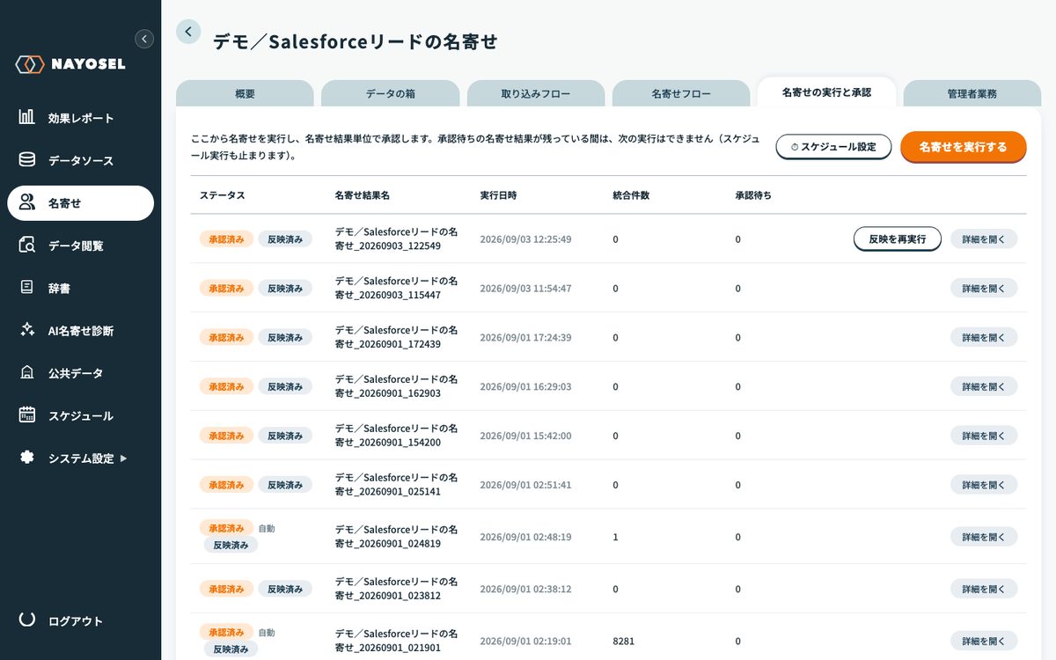Screen dimensions: 1056x660
Task: Click the result name ending in 20260901_023812
Action: click(x=396, y=589)
